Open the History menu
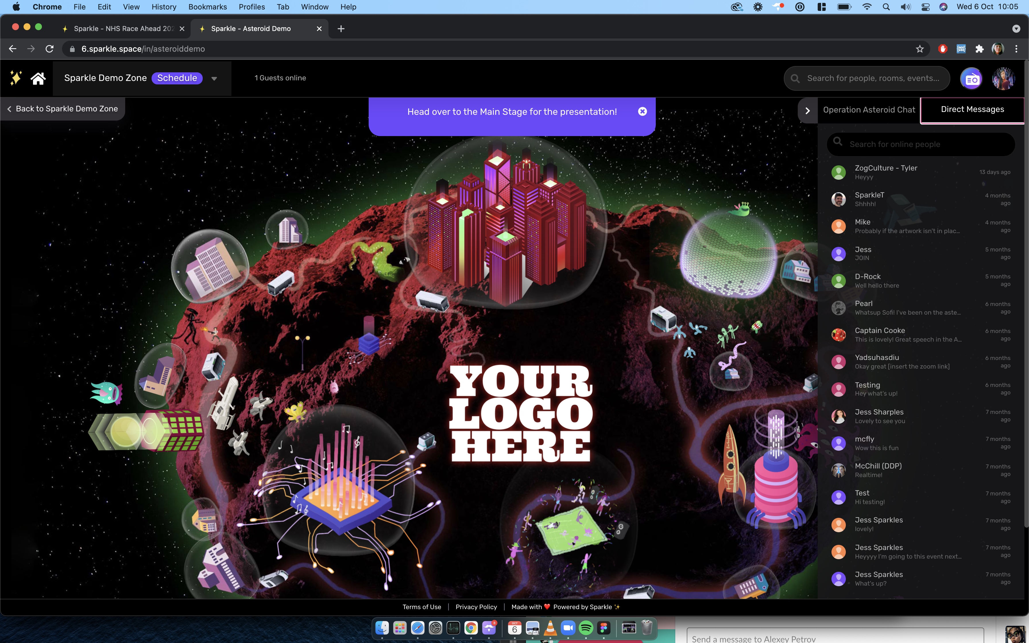Image resolution: width=1029 pixels, height=643 pixels. coord(164,7)
